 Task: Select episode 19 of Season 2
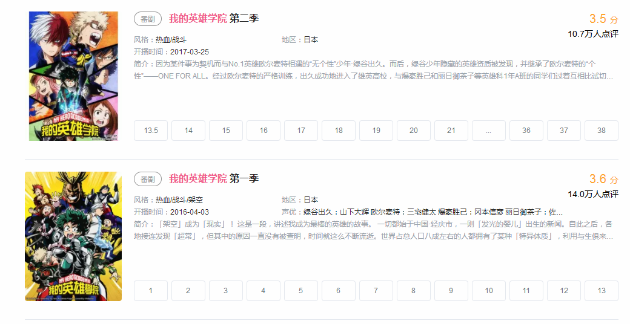[376, 131]
